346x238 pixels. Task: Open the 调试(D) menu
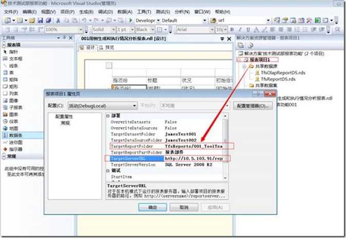[105, 12]
